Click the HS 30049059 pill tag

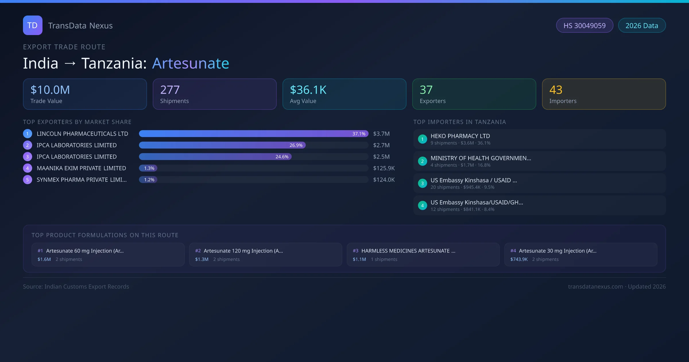(585, 26)
